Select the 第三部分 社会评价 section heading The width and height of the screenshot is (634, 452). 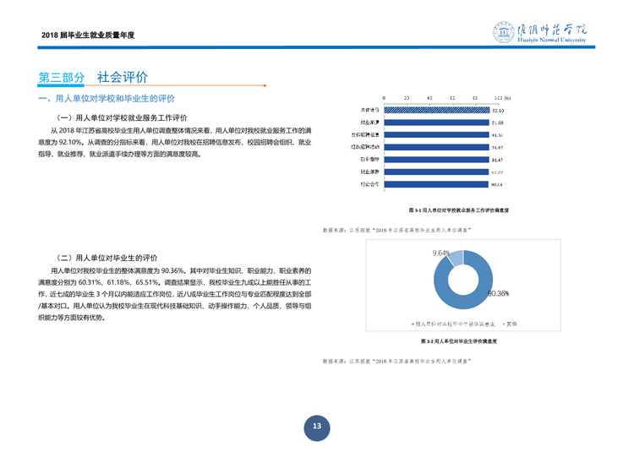93,77
